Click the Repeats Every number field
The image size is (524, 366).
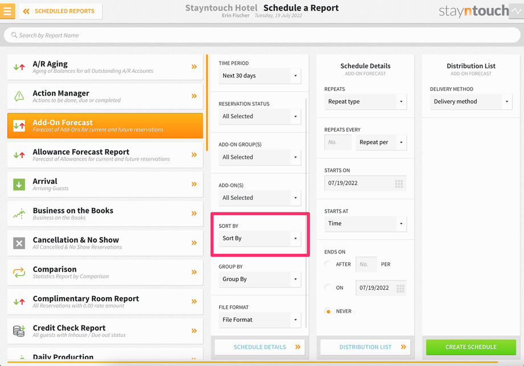tap(338, 143)
